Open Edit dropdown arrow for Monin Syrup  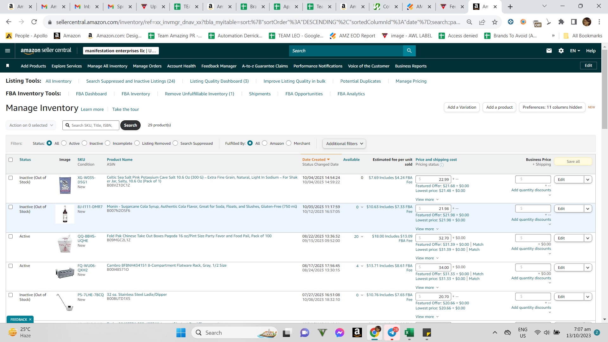coord(588,209)
